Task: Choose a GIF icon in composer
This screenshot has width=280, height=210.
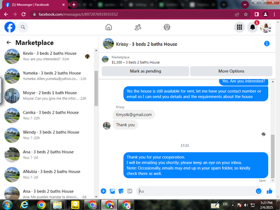Action: coord(129,191)
